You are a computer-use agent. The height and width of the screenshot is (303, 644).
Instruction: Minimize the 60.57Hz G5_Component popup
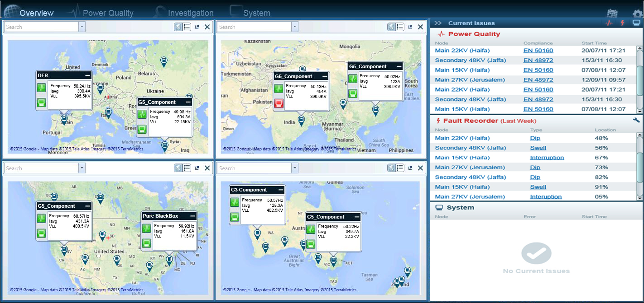(x=87, y=206)
